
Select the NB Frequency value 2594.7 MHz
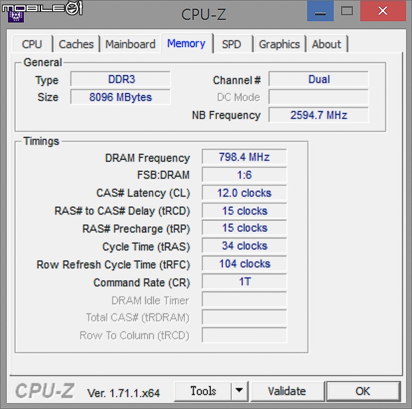318,115
